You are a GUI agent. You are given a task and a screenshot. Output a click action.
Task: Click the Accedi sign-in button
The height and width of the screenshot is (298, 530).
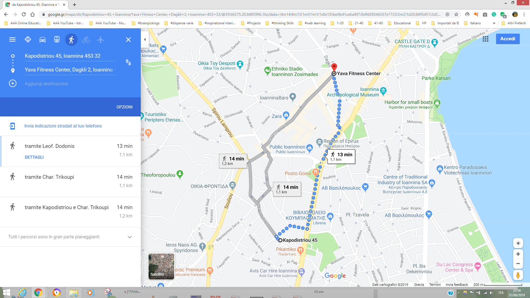pos(508,39)
